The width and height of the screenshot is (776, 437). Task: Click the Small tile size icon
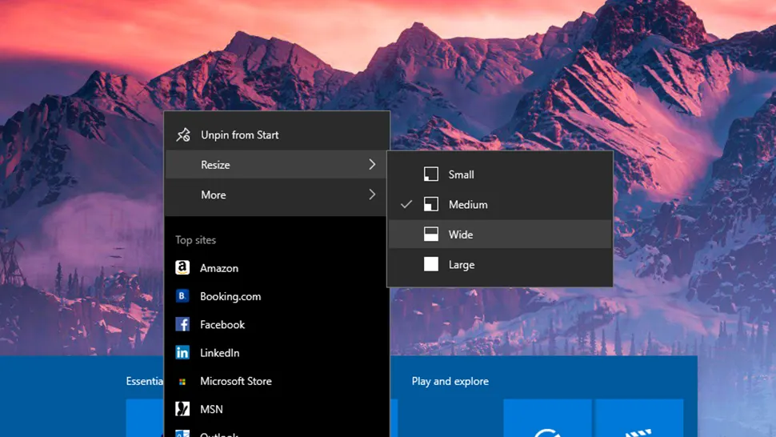click(x=431, y=174)
